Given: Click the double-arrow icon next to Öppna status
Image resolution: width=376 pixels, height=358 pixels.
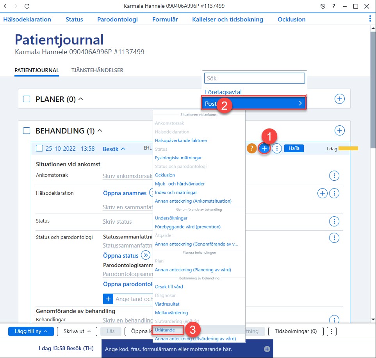Looking at the screenshot, I should click(x=146, y=255).
